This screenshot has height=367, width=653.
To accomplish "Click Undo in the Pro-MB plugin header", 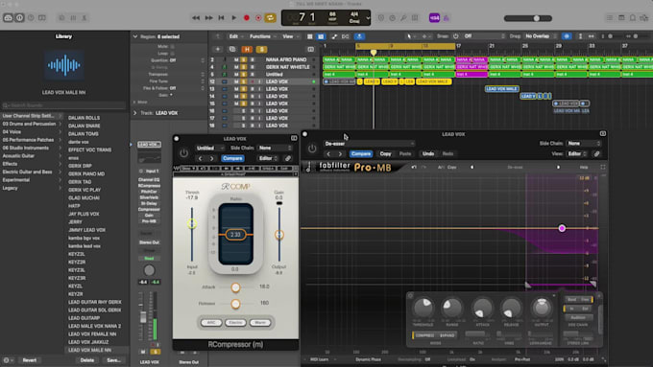I will 428,154.
